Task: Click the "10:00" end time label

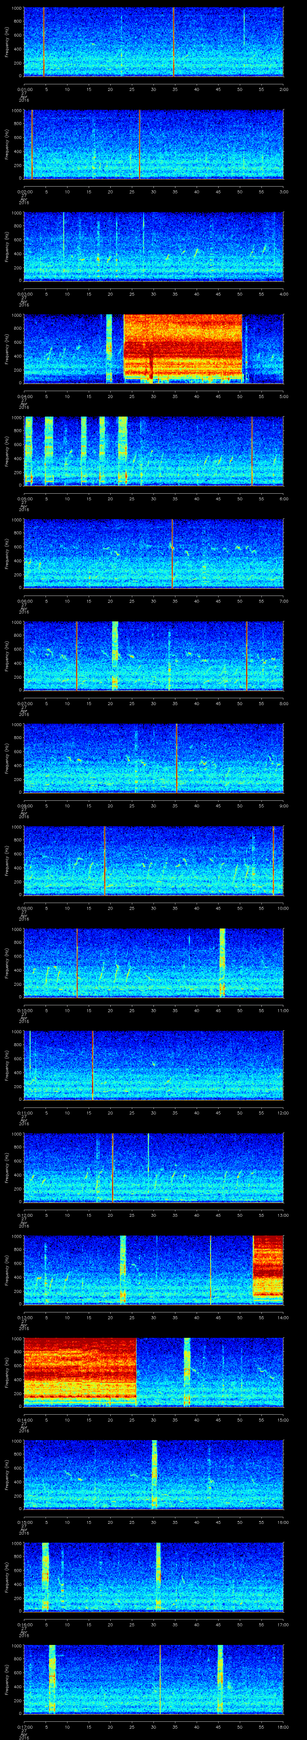Action: click(283, 908)
